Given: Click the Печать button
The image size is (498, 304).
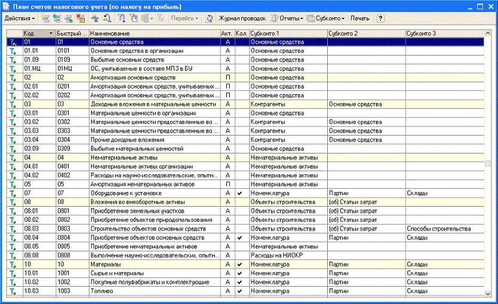Looking at the screenshot, I should (359, 19).
